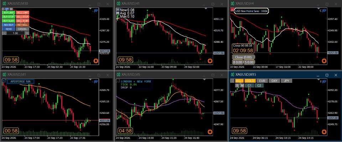Collapse the M30 order panel with minus
This screenshot has width=342, height=142.
point(3,9)
